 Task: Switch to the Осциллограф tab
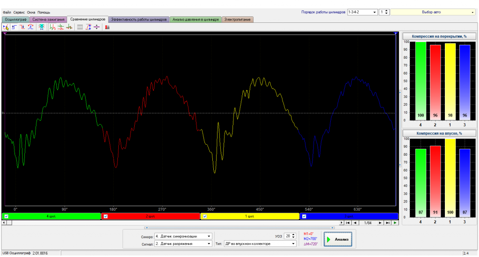point(15,20)
